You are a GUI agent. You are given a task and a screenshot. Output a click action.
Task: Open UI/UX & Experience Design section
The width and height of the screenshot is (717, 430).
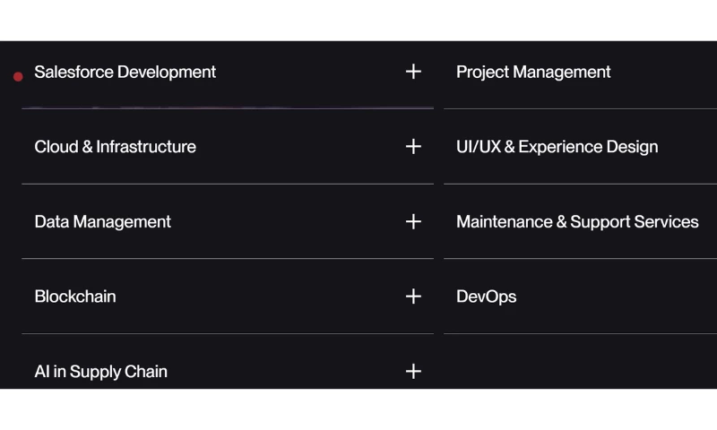[x=557, y=147]
